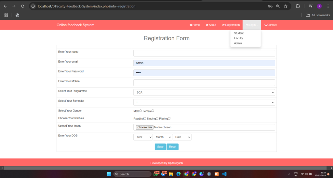Click the globe bookmark icon
Screen dimensions: 333x178
(18, 15)
